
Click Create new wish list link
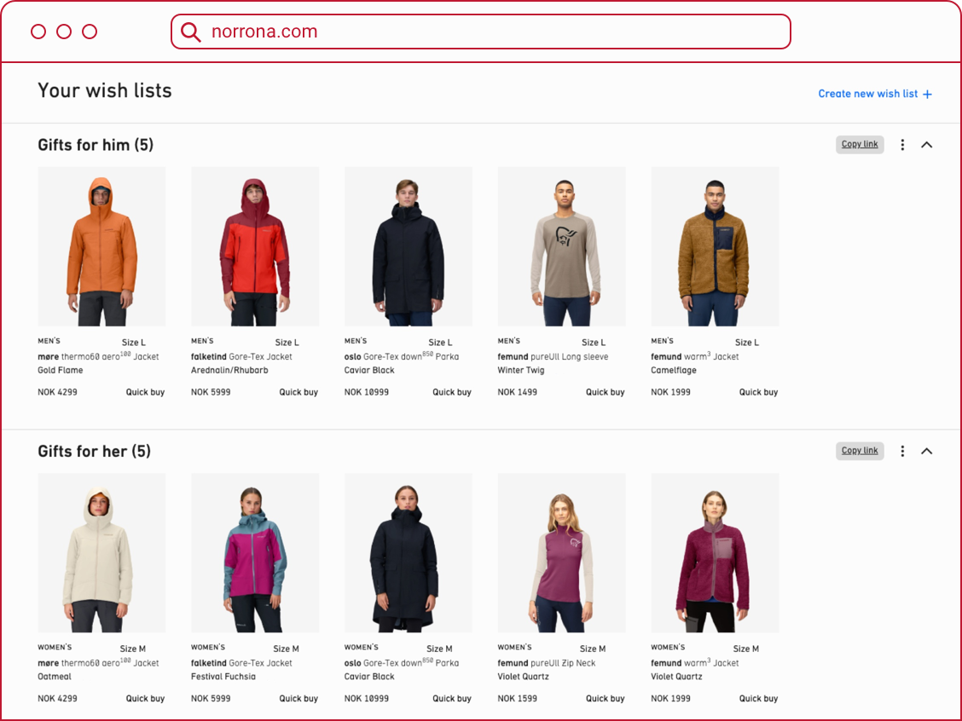[x=875, y=94]
